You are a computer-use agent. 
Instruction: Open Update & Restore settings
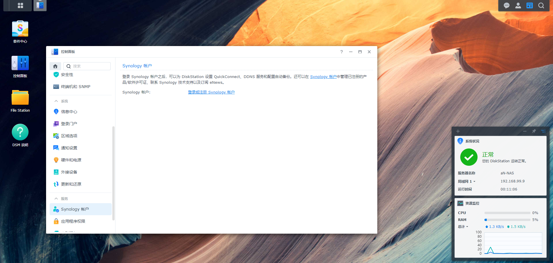point(81,184)
